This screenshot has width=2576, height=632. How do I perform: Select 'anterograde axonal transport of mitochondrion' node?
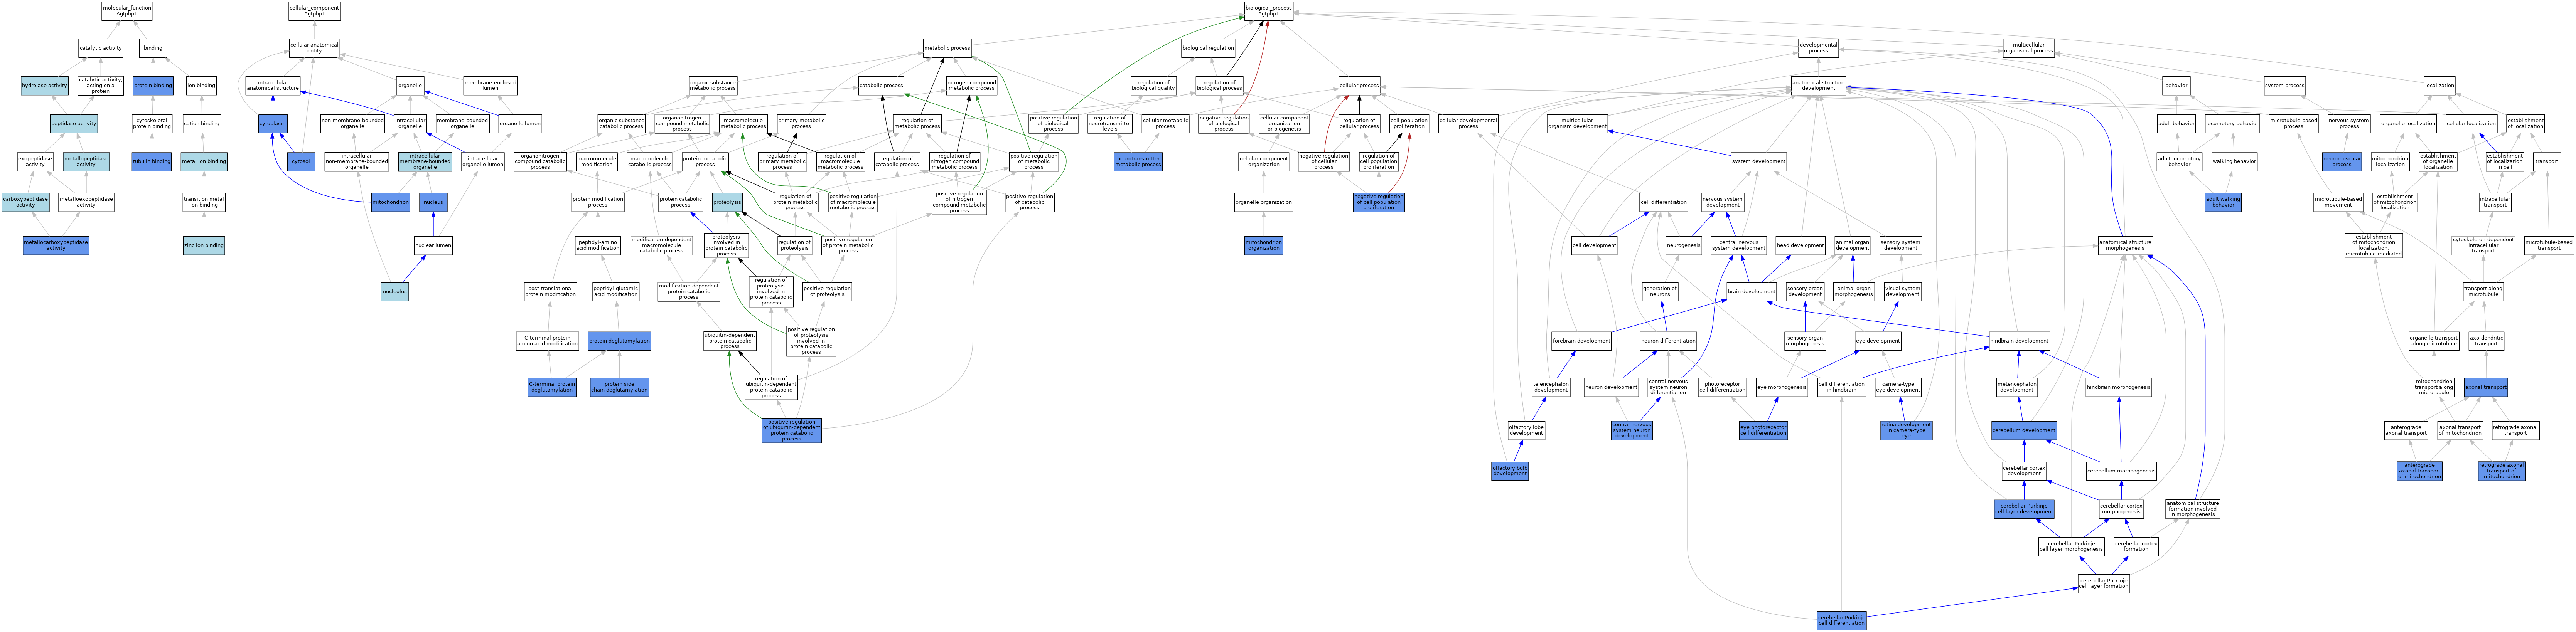coord(2419,471)
